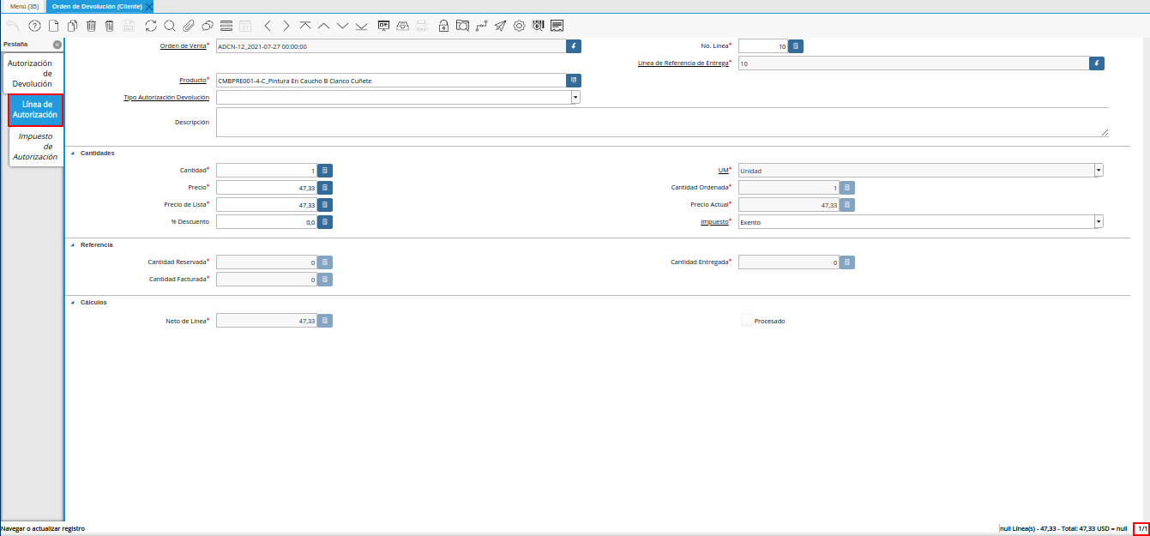1150x536 pixels.
Task: Click the first trash can delete icon
Action: [x=91, y=26]
